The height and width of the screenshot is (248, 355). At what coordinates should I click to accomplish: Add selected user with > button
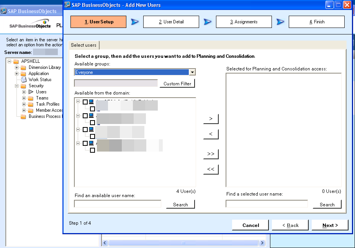[211, 119]
